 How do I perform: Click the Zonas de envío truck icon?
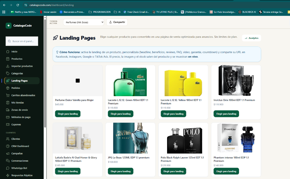point(8,110)
